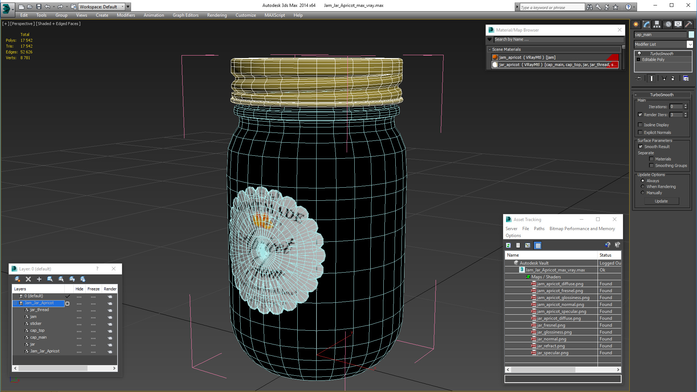697x392 pixels.
Task: Click Remove modifier from stack trash icon
Action: click(x=673, y=78)
